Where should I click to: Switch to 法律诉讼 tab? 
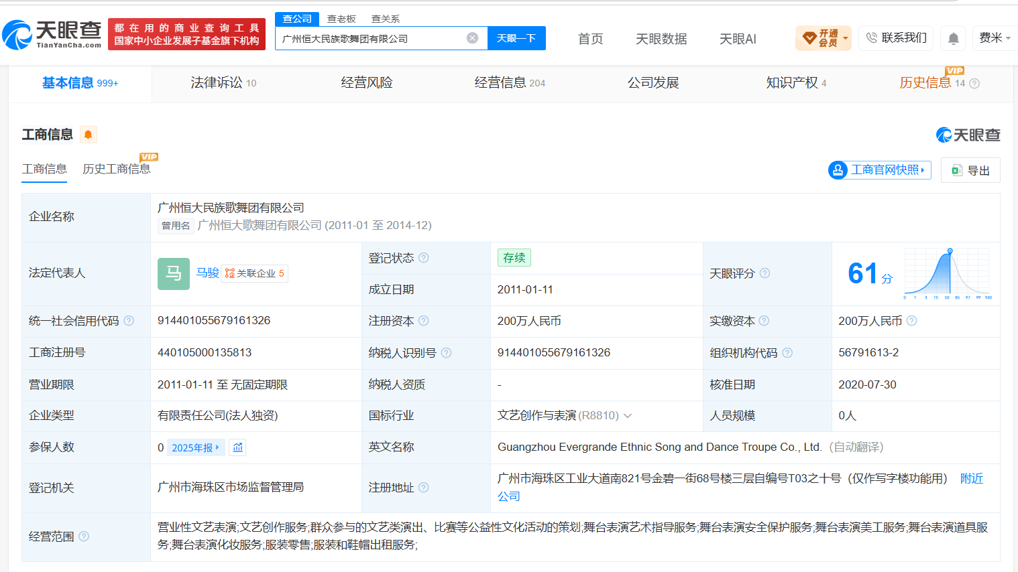point(223,83)
